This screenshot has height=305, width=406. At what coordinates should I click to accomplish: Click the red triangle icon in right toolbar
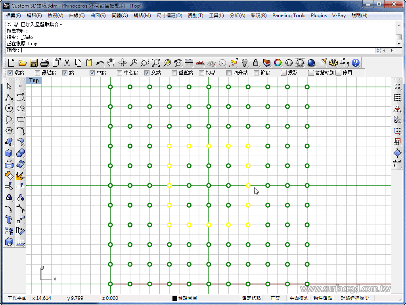[x=397, y=109]
